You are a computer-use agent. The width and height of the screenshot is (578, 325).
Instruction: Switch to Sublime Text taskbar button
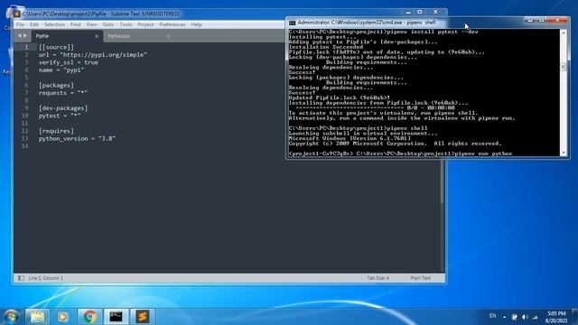pos(143,317)
